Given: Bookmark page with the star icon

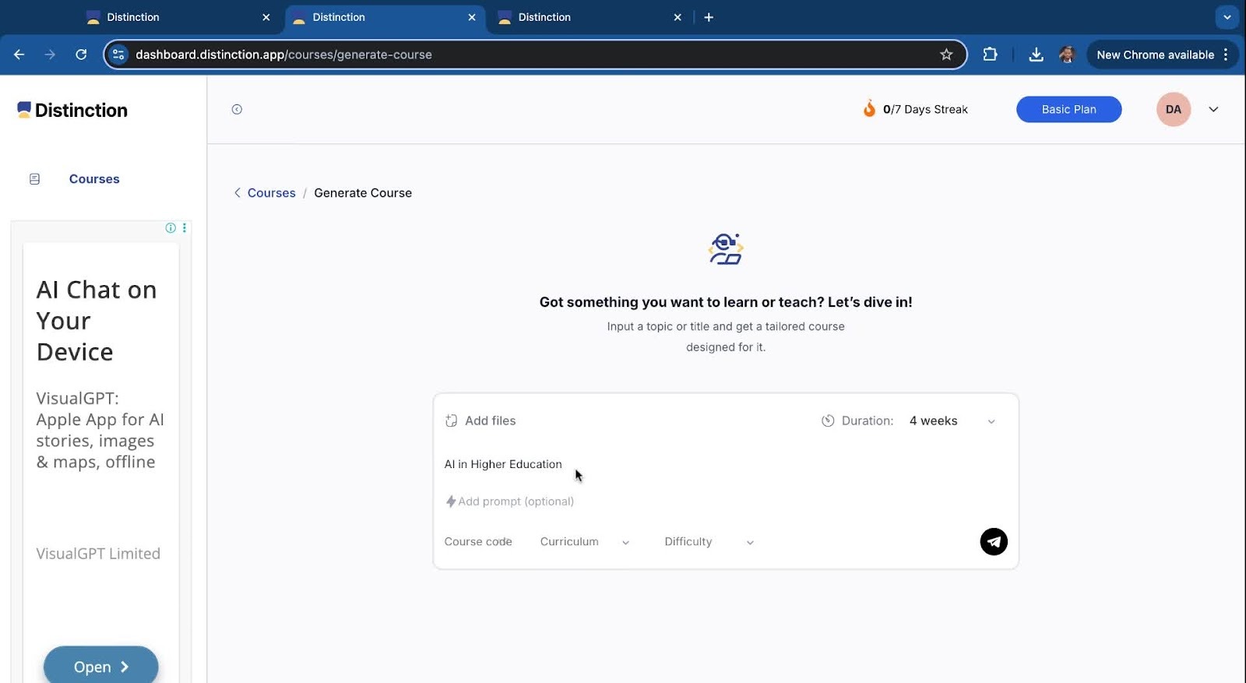Looking at the screenshot, I should 946,55.
